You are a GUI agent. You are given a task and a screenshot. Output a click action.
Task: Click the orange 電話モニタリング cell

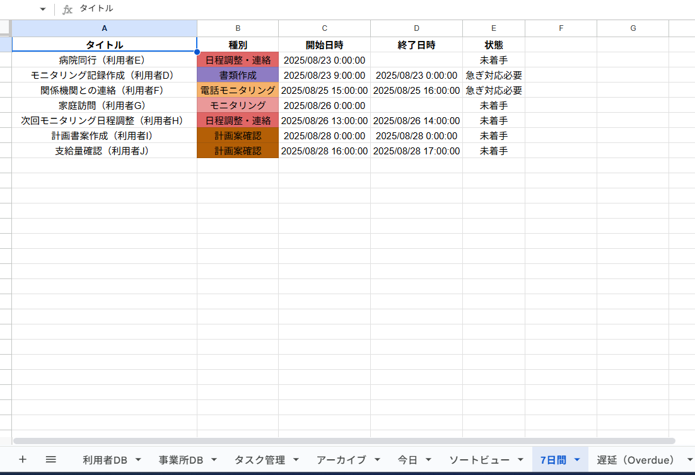[238, 90]
